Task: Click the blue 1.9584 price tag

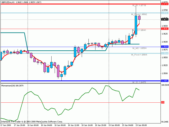Action: tap(165, 47)
